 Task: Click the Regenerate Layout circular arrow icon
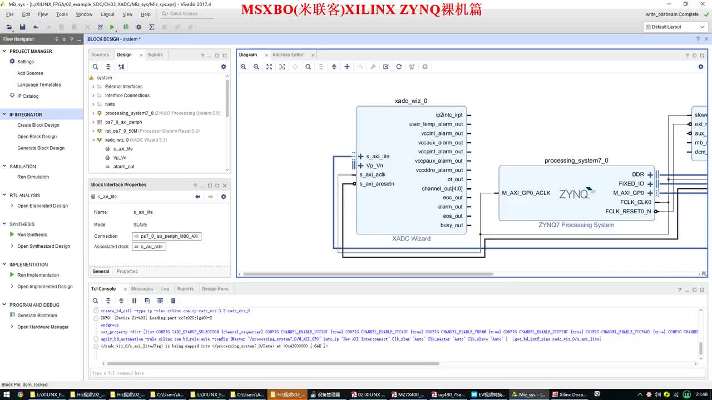click(x=399, y=67)
